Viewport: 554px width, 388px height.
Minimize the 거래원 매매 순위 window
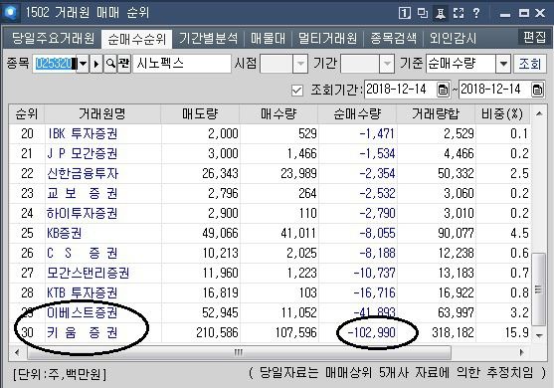(505, 14)
